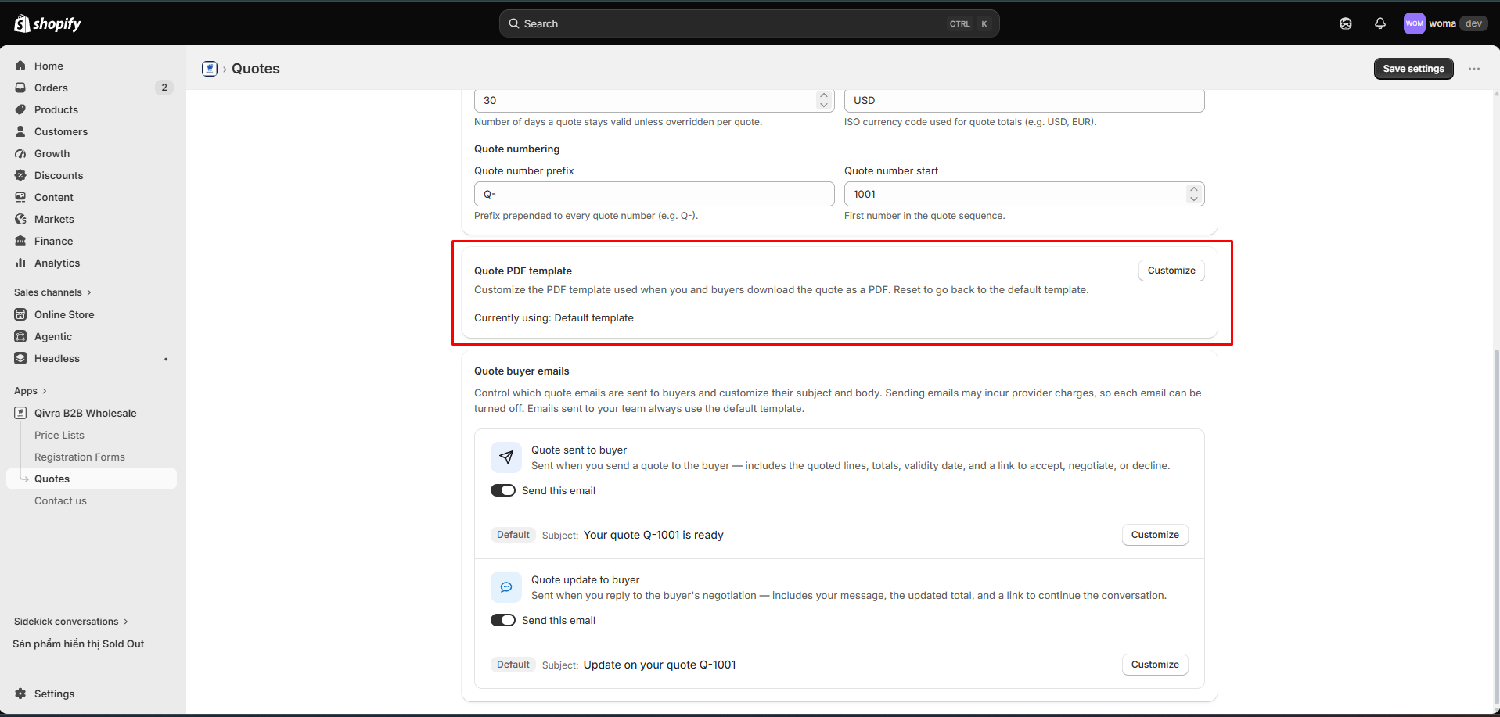Screen dimensions: 1500x717
Task: Open the notifications bell
Action: point(1380,23)
